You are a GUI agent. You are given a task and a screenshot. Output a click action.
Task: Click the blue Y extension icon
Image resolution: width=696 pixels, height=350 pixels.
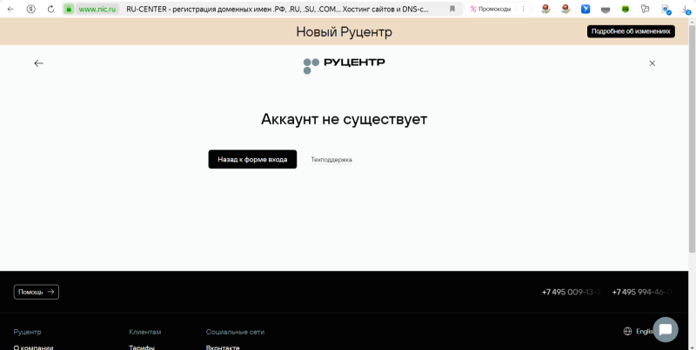pos(586,9)
